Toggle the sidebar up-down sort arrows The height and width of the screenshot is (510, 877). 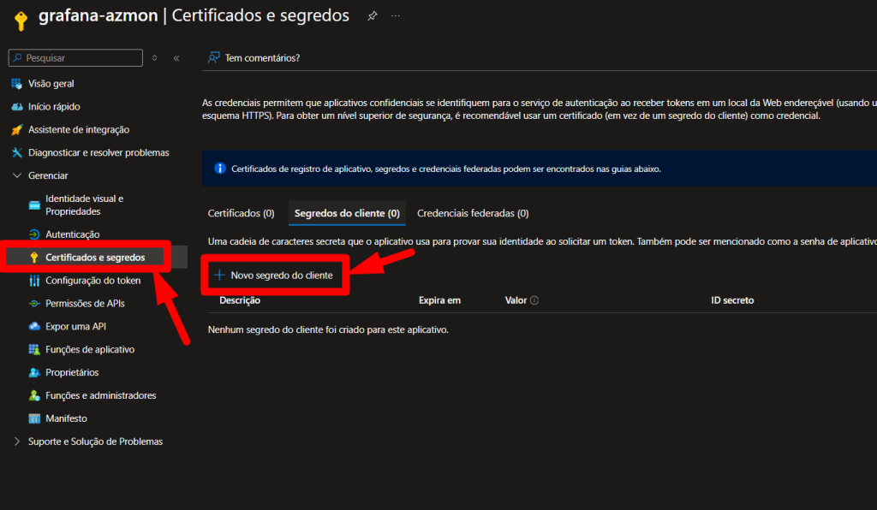(154, 58)
